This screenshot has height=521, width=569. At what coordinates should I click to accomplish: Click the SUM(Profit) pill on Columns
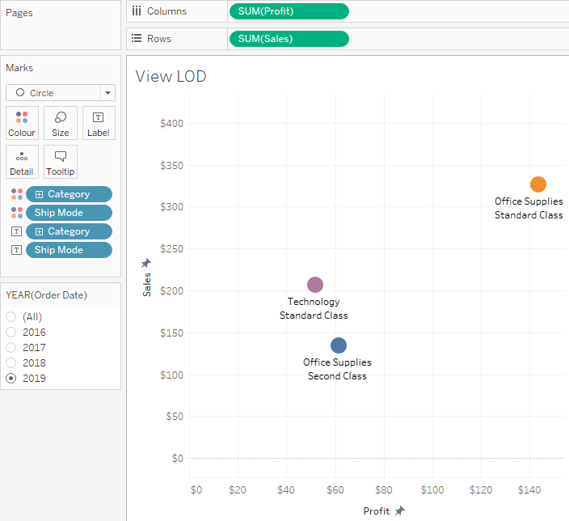click(x=289, y=11)
